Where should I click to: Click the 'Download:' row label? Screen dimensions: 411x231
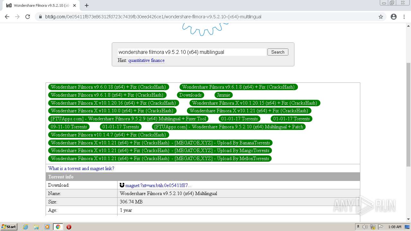pyautogui.click(x=59, y=185)
